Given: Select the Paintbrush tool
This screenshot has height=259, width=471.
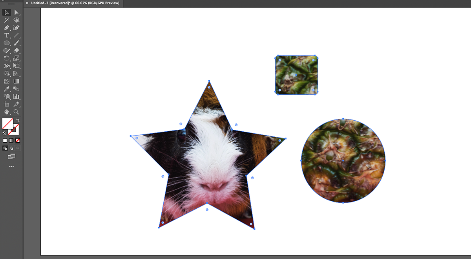Looking at the screenshot, I should (x=16, y=43).
